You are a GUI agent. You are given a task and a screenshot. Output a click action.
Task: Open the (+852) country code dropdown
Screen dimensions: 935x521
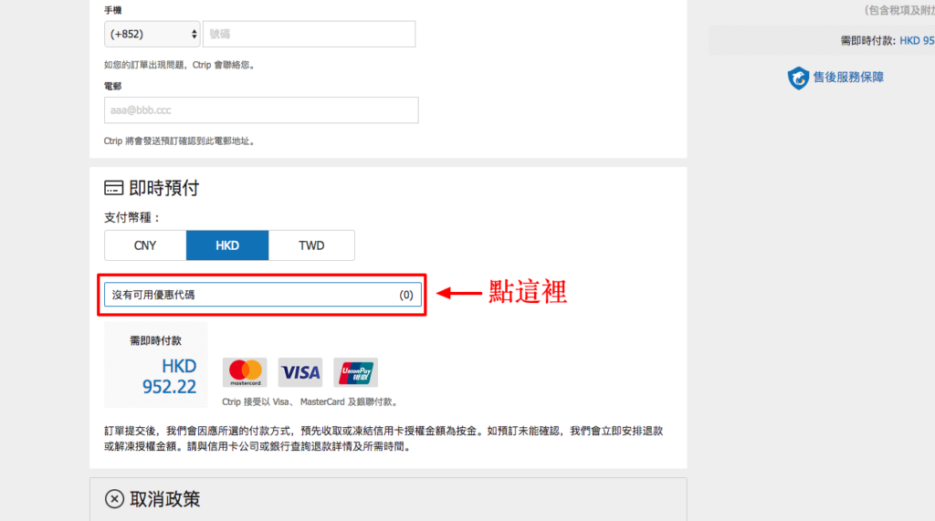[x=152, y=34]
